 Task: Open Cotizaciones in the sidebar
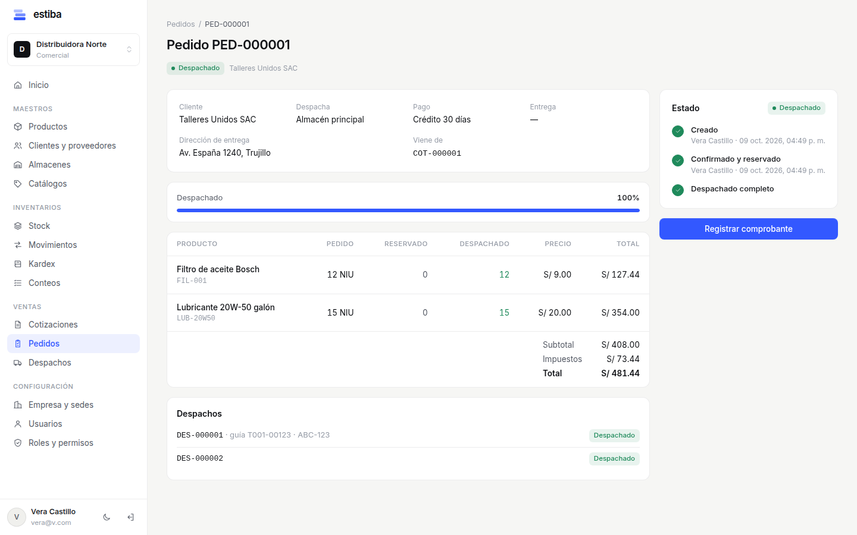(73, 325)
